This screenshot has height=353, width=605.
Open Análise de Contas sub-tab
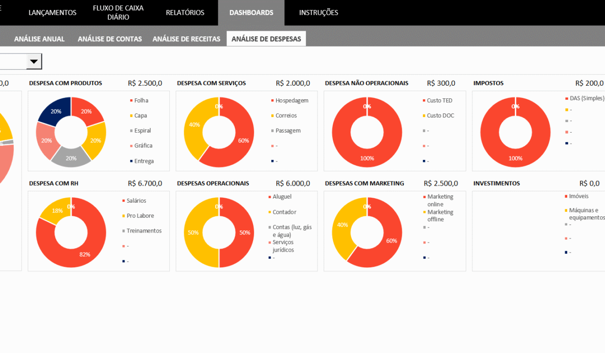110,39
